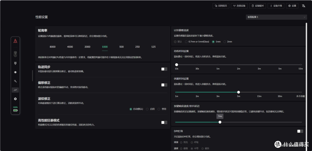Toggle the 轨迹同步 switch
This screenshot has width=312, height=151.
[164, 69]
